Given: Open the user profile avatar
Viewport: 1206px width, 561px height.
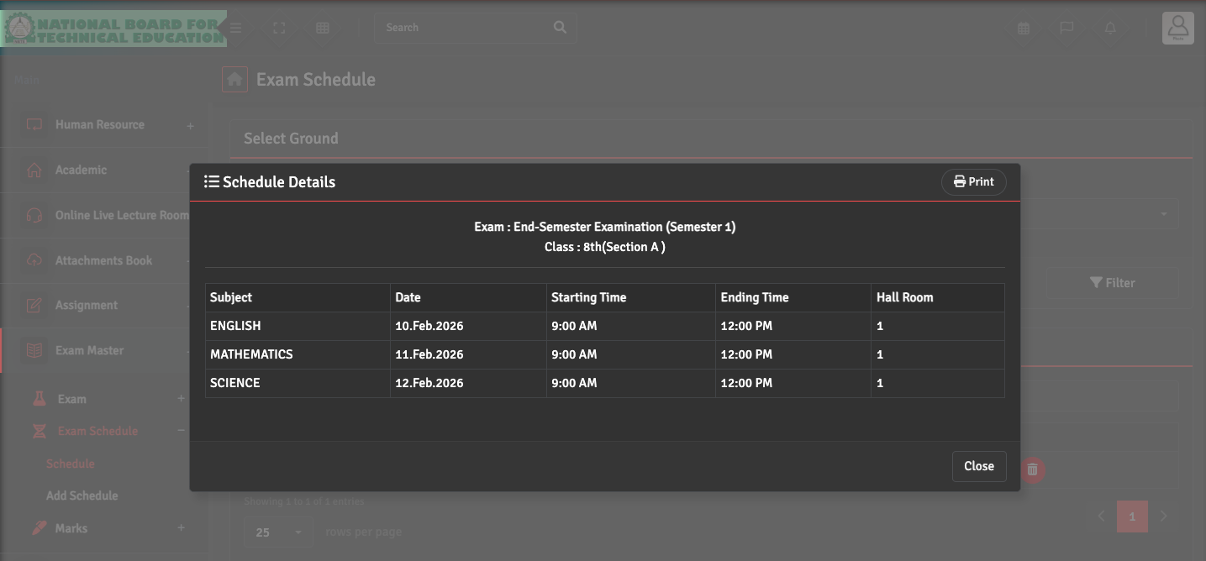Looking at the screenshot, I should tap(1177, 28).
